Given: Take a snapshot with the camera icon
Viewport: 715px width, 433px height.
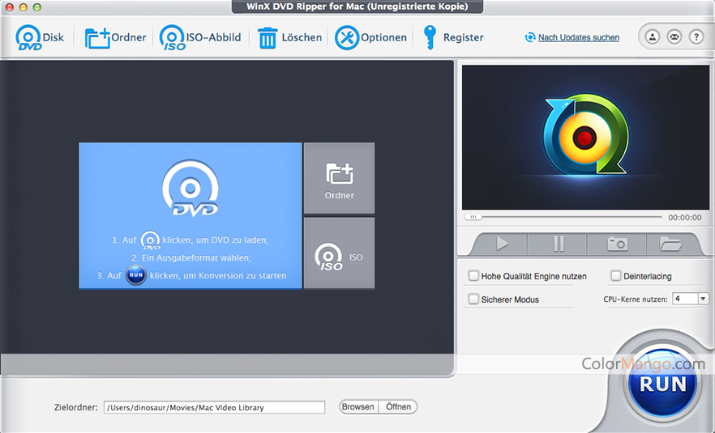Looking at the screenshot, I should tap(618, 244).
